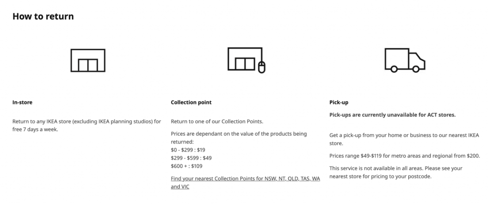The image size is (488, 204).
Task: Click the ACT stores unavailable notice
Action: (392, 115)
